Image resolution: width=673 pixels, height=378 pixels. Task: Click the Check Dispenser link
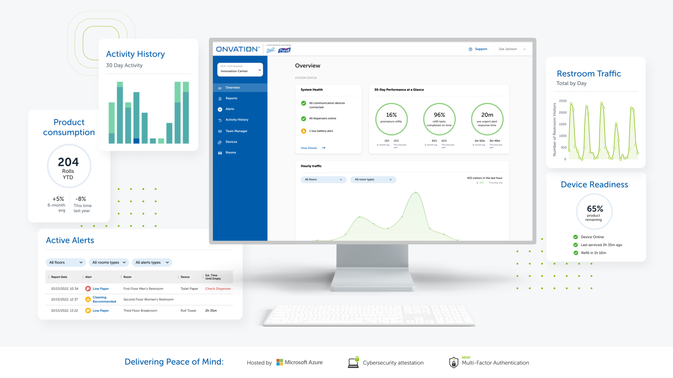[x=218, y=289]
